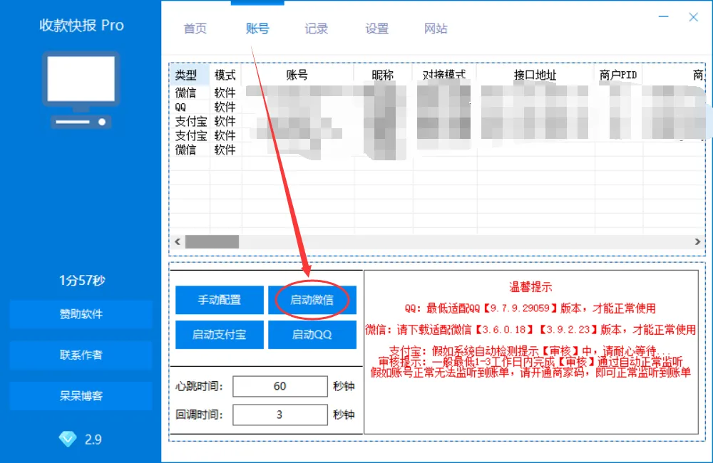Open the 首页 tab

(x=195, y=29)
